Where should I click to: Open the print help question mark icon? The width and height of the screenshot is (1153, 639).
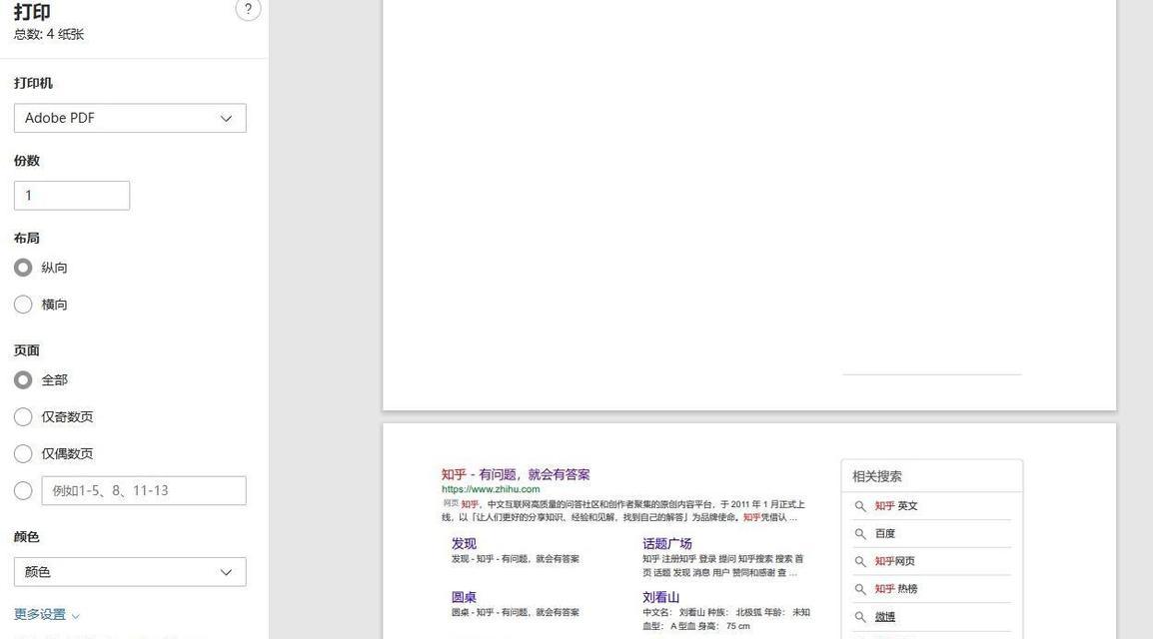[248, 10]
